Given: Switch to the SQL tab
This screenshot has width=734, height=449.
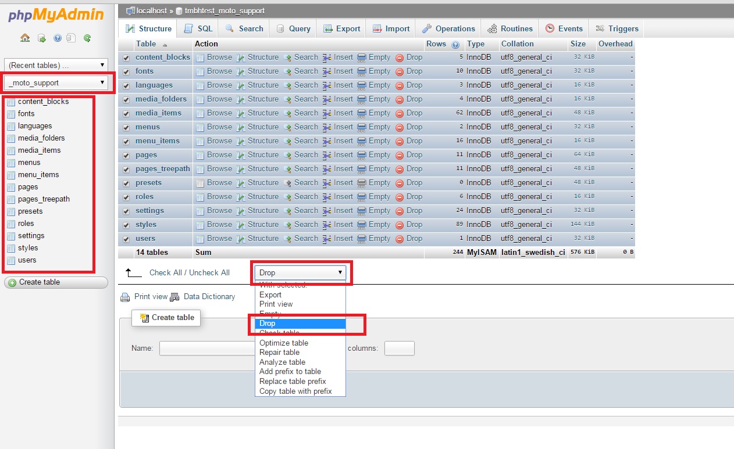Looking at the screenshot, I should (198, 28).
